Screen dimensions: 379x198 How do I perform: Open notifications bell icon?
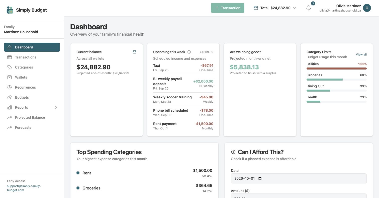(309, 8)
